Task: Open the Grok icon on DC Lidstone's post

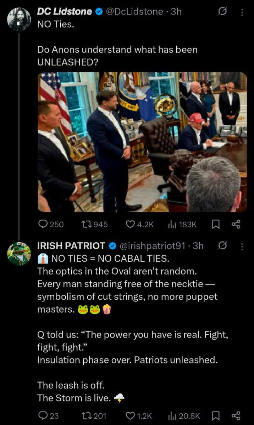Action: (x=222, y=12)
